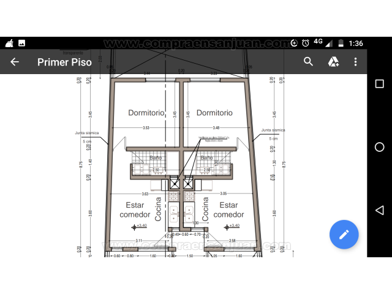Tap the left Dormitorio room label
Image resolution: width=392 pixels, height=294 pixels.
pyautogui.click(x=146, y=113)
